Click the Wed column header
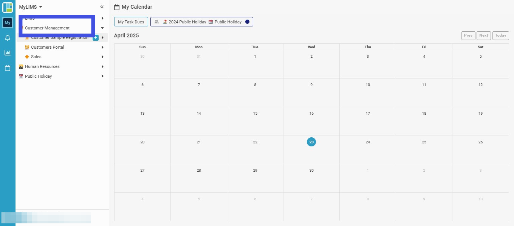The height and width of the screenshot is (226, 514). point(311,47)
